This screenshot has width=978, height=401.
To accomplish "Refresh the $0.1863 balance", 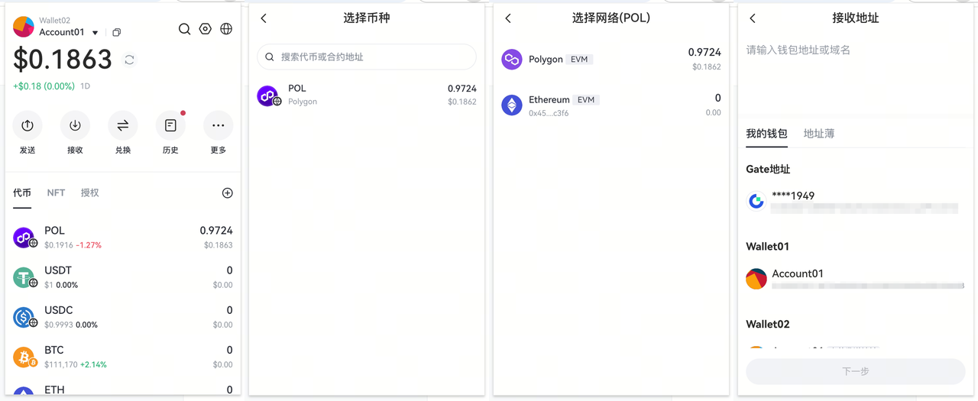I will click(129, 60).
